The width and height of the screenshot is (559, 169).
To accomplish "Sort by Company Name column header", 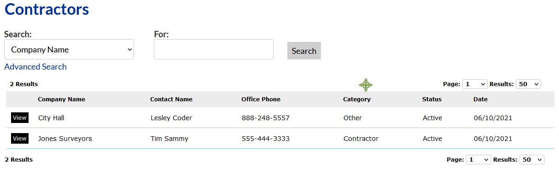I will point(61,99).
